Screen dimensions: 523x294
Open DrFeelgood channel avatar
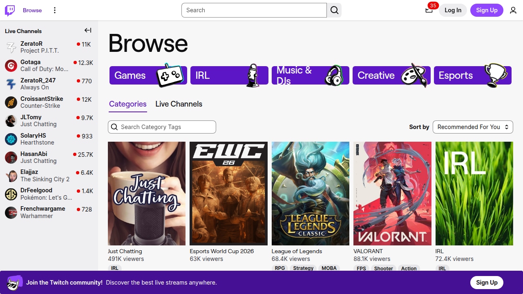pyautogui.click(x=11, y=194)
